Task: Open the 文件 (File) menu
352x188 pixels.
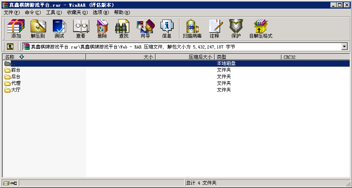Action: click(x=11, y=13)
